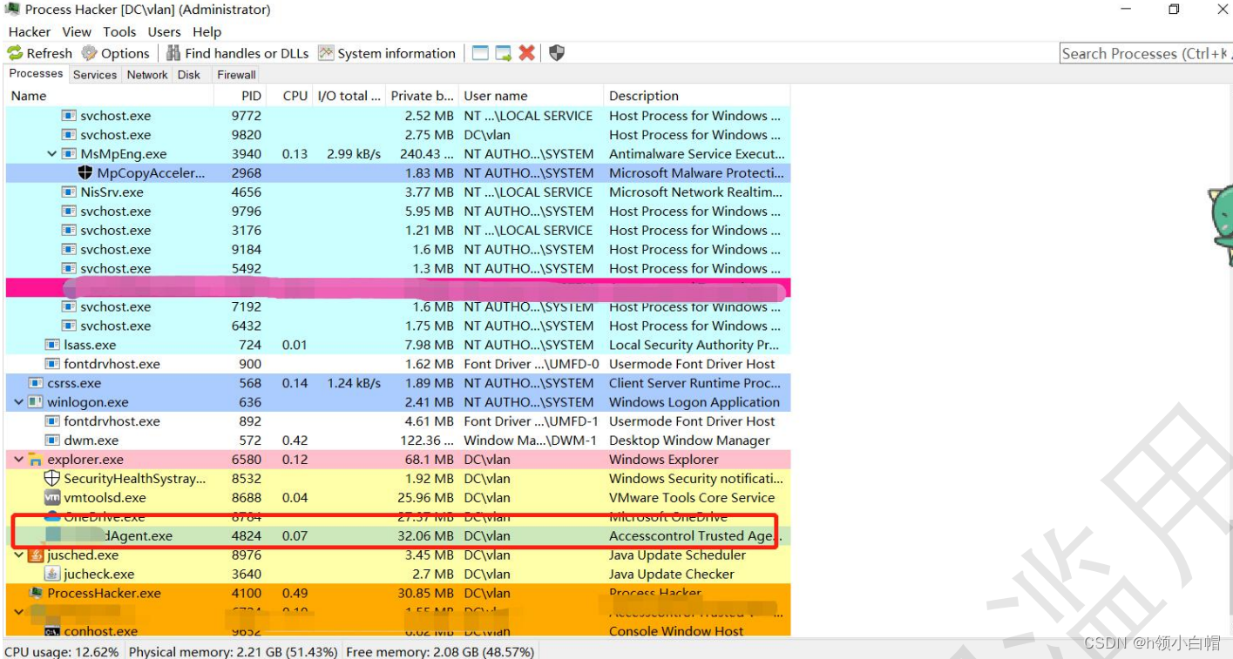Image resolution: width=1233 pixels, height=659 pixels.
Task: Click the Free memory status bar entry
Action: pos(440,651)
